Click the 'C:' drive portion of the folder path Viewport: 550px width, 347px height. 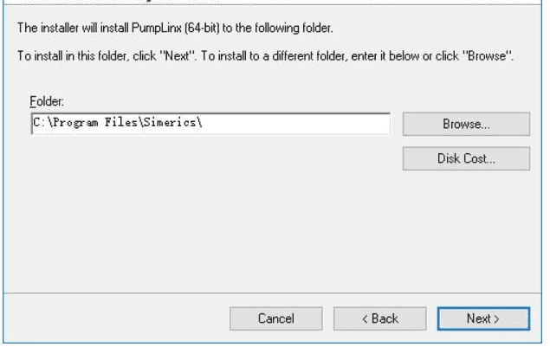39,123
